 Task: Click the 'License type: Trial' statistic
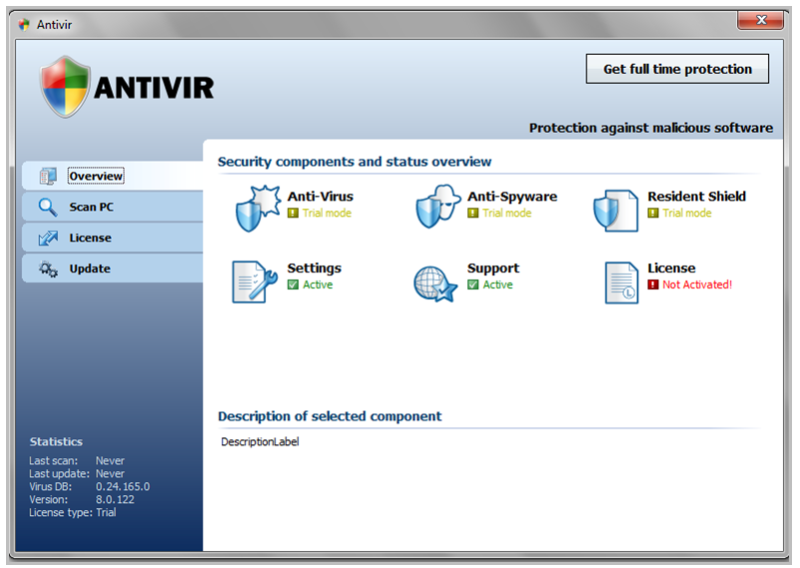[x=73, y=512]
